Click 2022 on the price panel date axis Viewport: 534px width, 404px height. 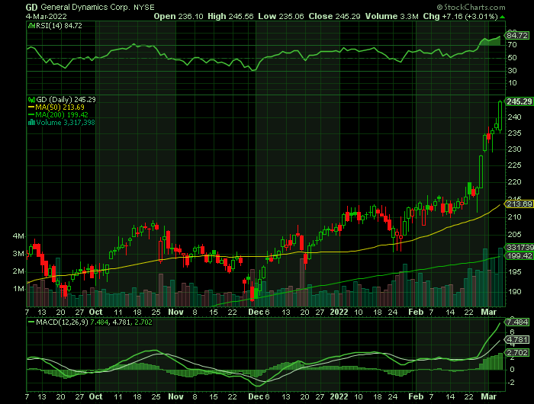339,312
